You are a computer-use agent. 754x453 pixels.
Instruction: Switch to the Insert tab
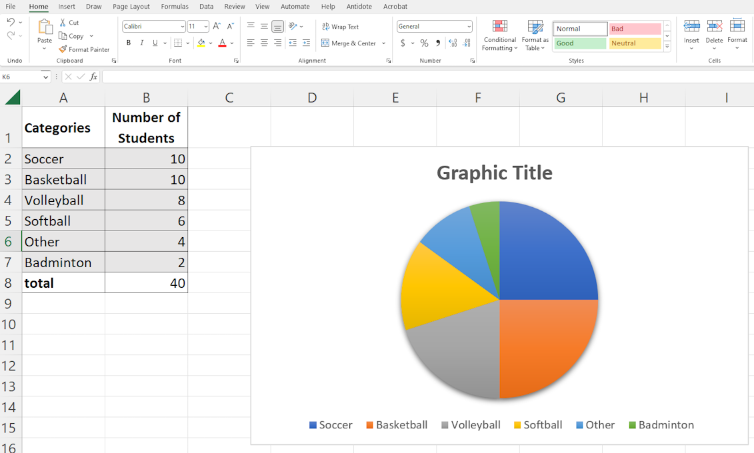(x=67, y=7)
